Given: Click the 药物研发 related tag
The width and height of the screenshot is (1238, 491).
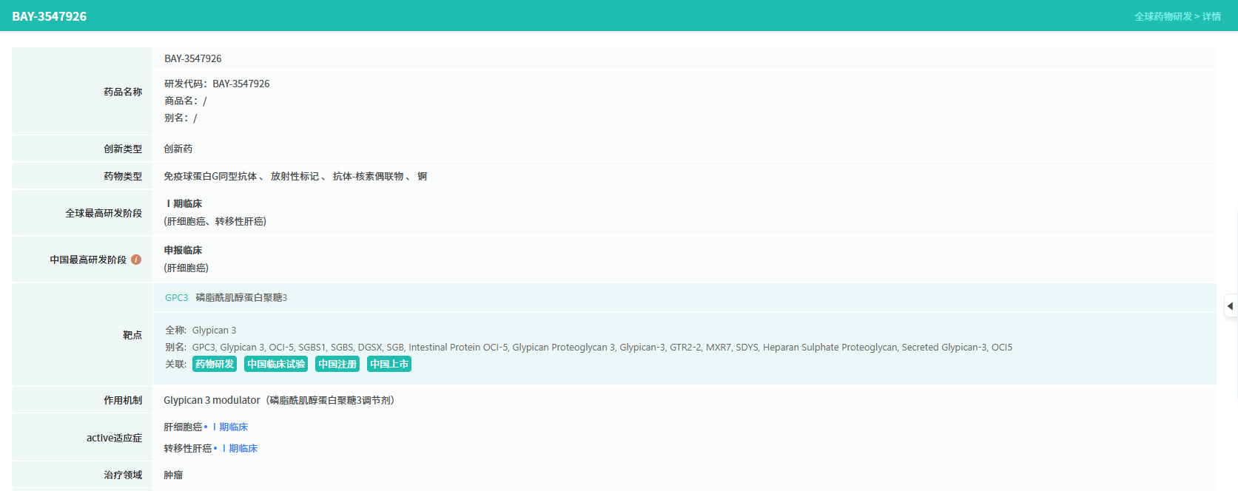Looking at the screenshot, I should click(x=215, y=364).
